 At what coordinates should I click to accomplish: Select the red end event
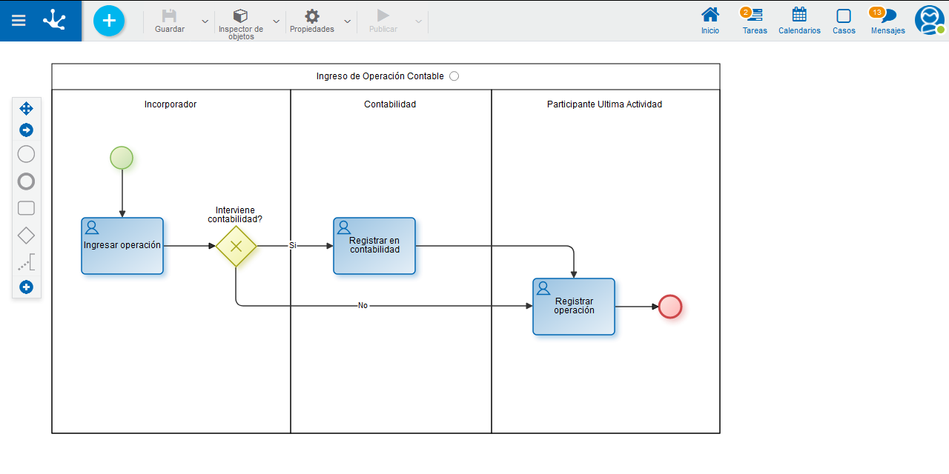[x=670, y=307]
